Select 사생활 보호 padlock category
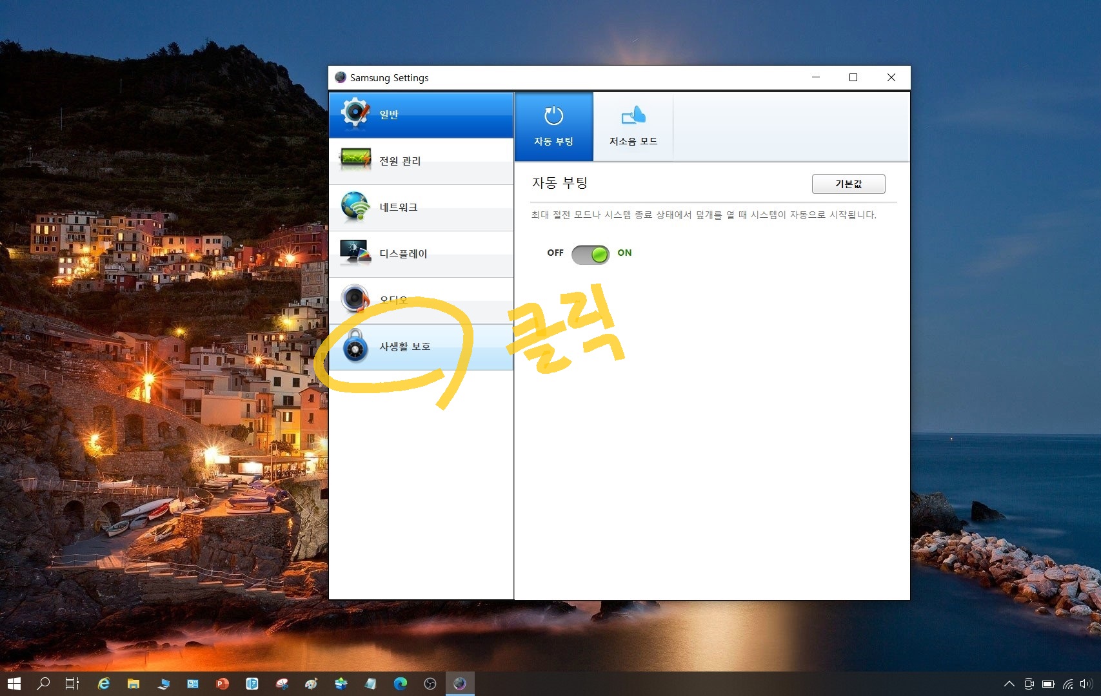Image resolution: width=1101 pixels, height=696 pixels. coord(421,347)
